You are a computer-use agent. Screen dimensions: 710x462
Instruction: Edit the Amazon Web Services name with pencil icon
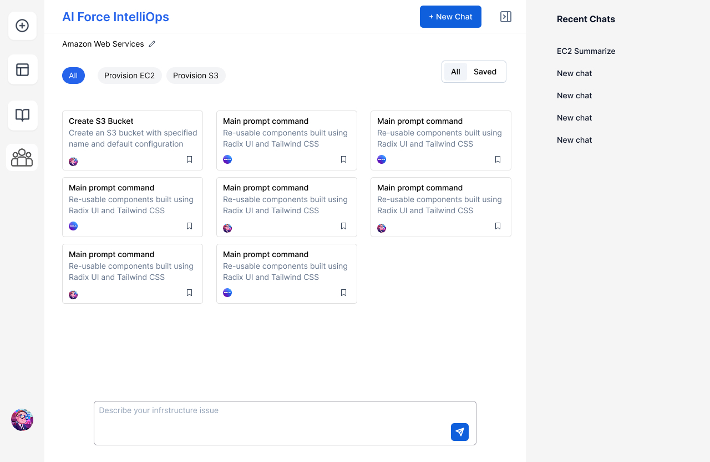point(152,44)
